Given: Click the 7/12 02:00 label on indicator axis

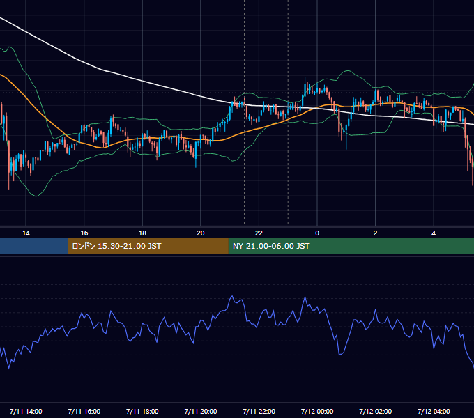Looking at the screenshot, I should (x=376, y=411).
